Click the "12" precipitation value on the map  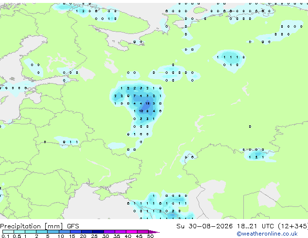tap(141, 111)
